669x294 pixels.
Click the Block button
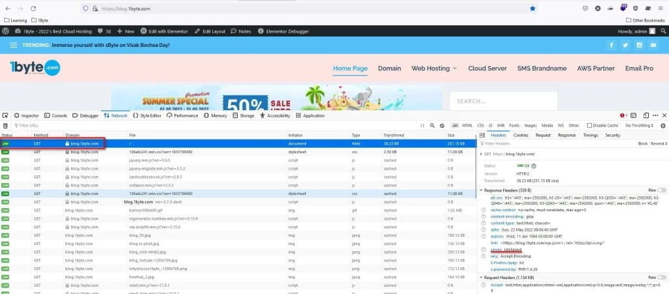643,144
